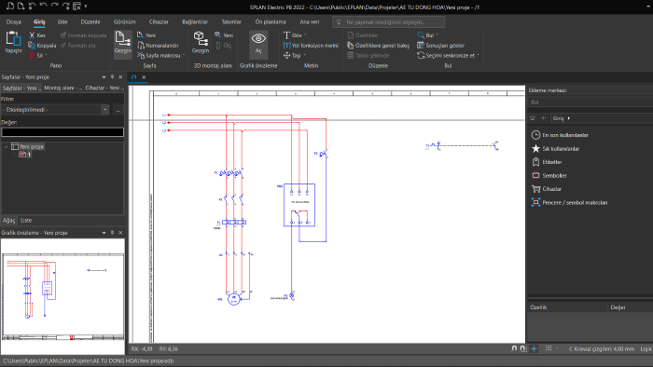
Task: Toggle design mode crosshair in status bar
Action: click(x=535, y=348)
